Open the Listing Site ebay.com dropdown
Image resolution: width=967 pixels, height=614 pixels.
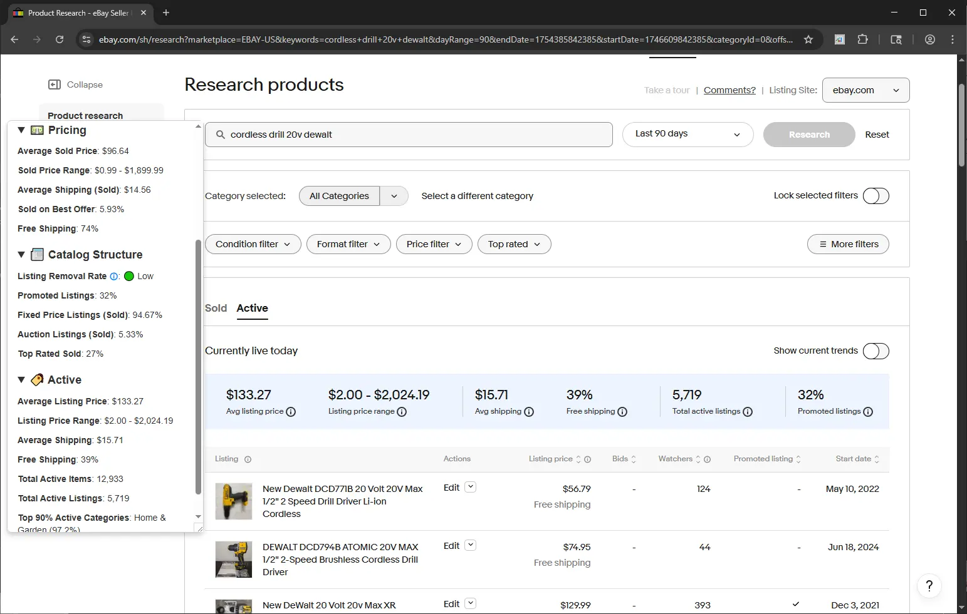pos(865,90)
